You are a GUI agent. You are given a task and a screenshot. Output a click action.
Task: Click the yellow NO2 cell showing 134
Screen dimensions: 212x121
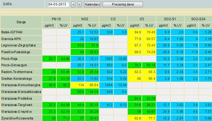tap(77, 85)
